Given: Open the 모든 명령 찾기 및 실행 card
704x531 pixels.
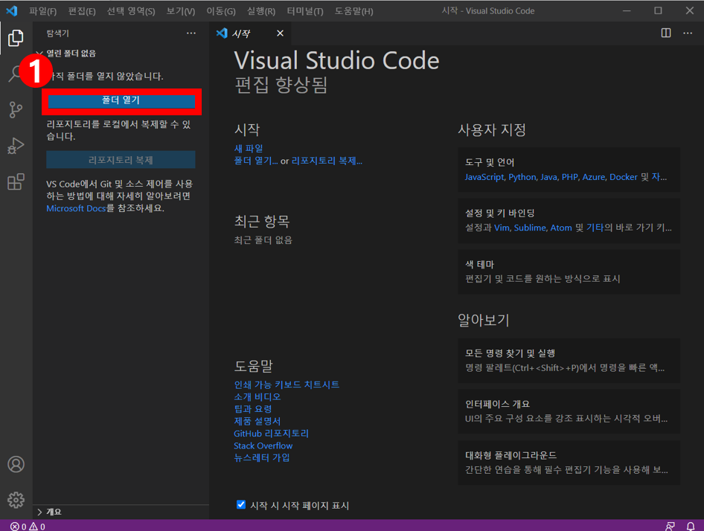Looking at the screenshot, I should pos(569,361).
